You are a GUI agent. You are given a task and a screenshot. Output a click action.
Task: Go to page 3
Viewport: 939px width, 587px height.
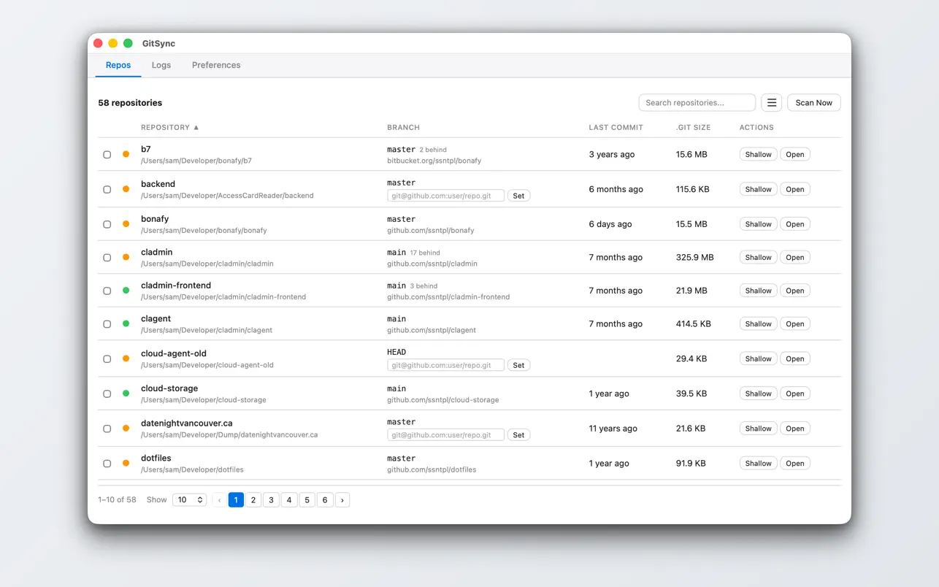pos(271,500)
